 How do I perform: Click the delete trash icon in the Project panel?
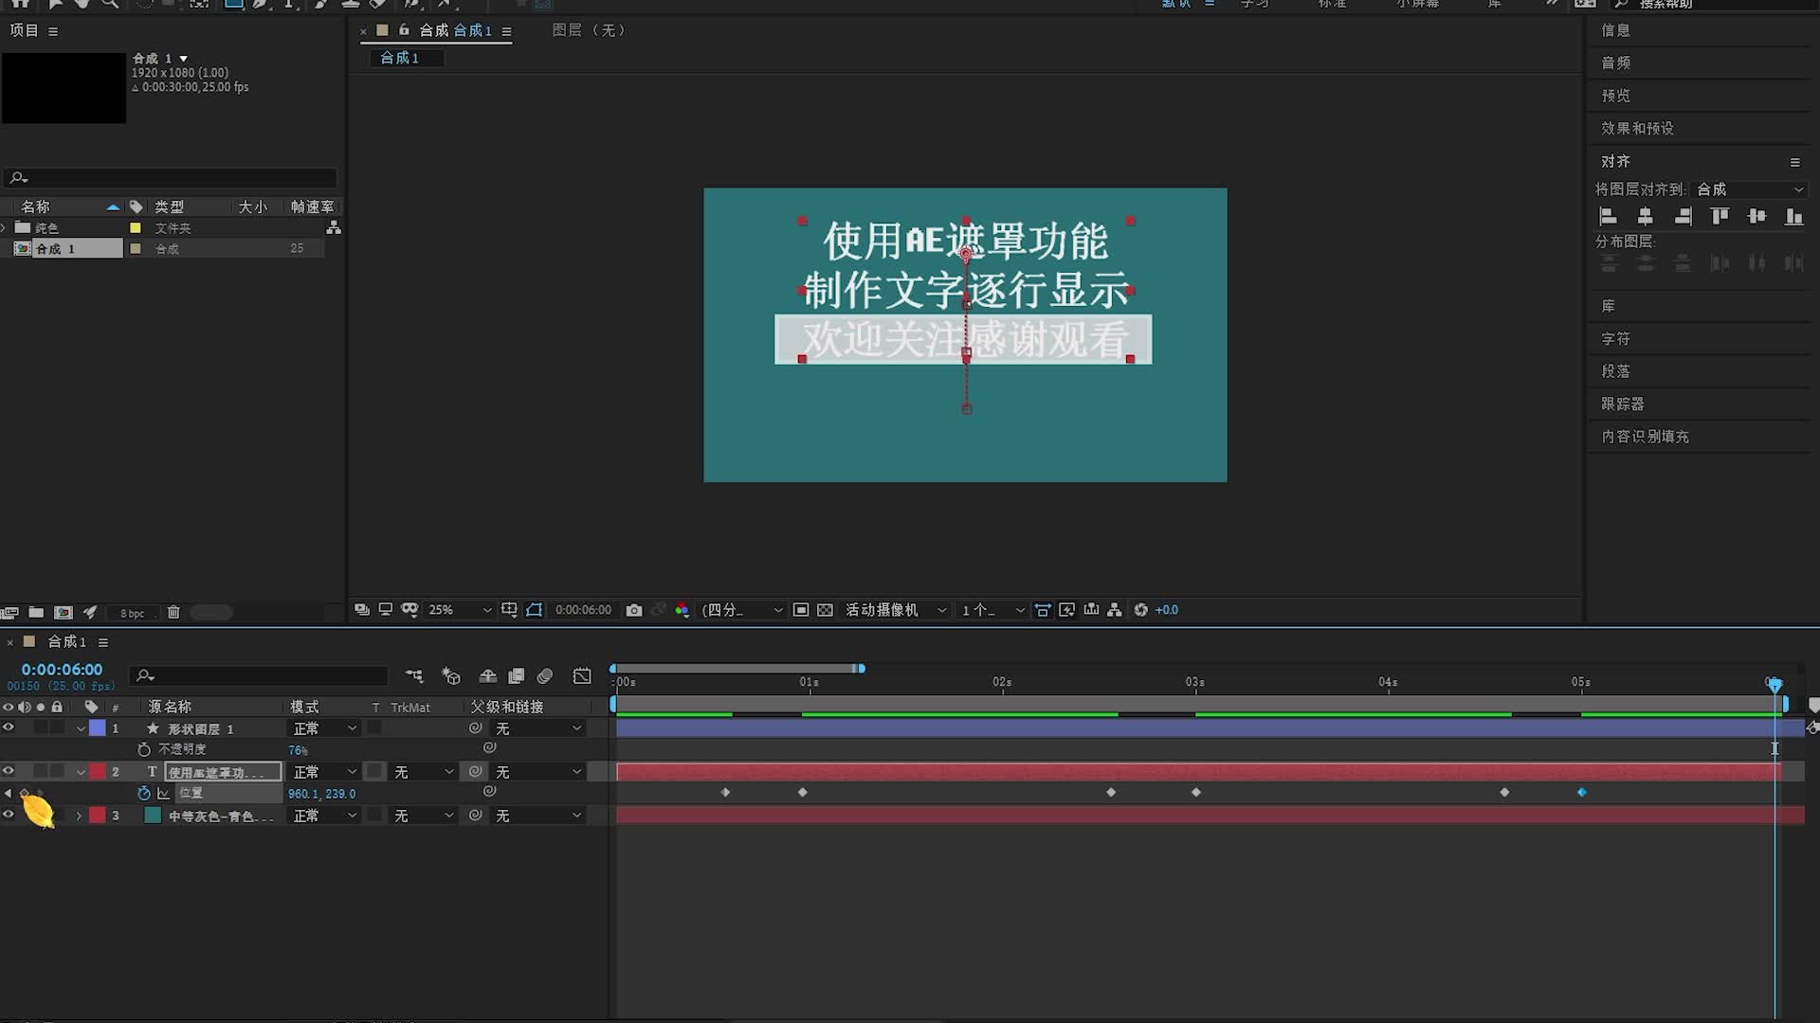(x=173, y=613)
